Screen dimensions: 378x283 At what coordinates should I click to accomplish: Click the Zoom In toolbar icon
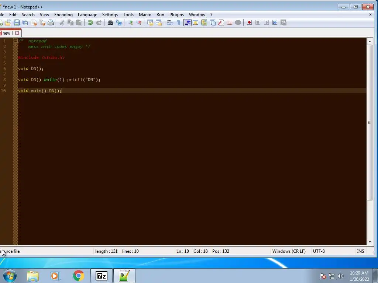[130, 22]
